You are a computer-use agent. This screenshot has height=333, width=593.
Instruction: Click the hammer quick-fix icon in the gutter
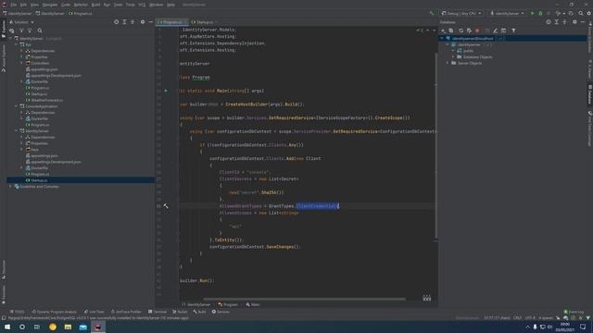(166, 205)
